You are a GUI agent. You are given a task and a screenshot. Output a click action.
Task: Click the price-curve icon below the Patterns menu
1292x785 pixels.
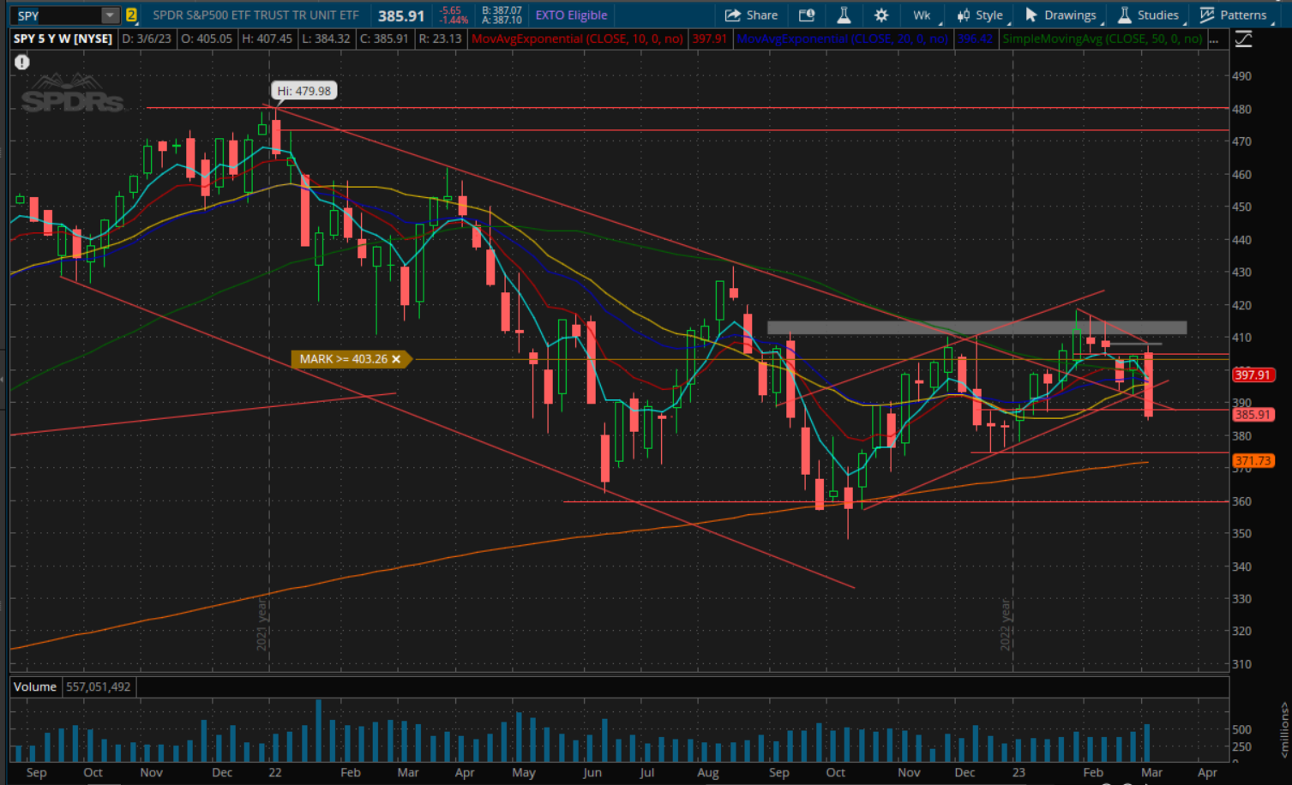[1243, 39]
